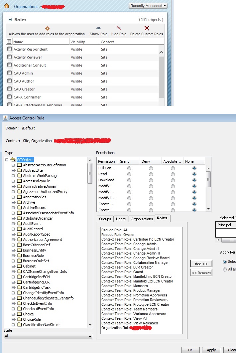Switch to the Organizations tab
This screenshot has width=236, height=353.
click(x=142, y=219)
